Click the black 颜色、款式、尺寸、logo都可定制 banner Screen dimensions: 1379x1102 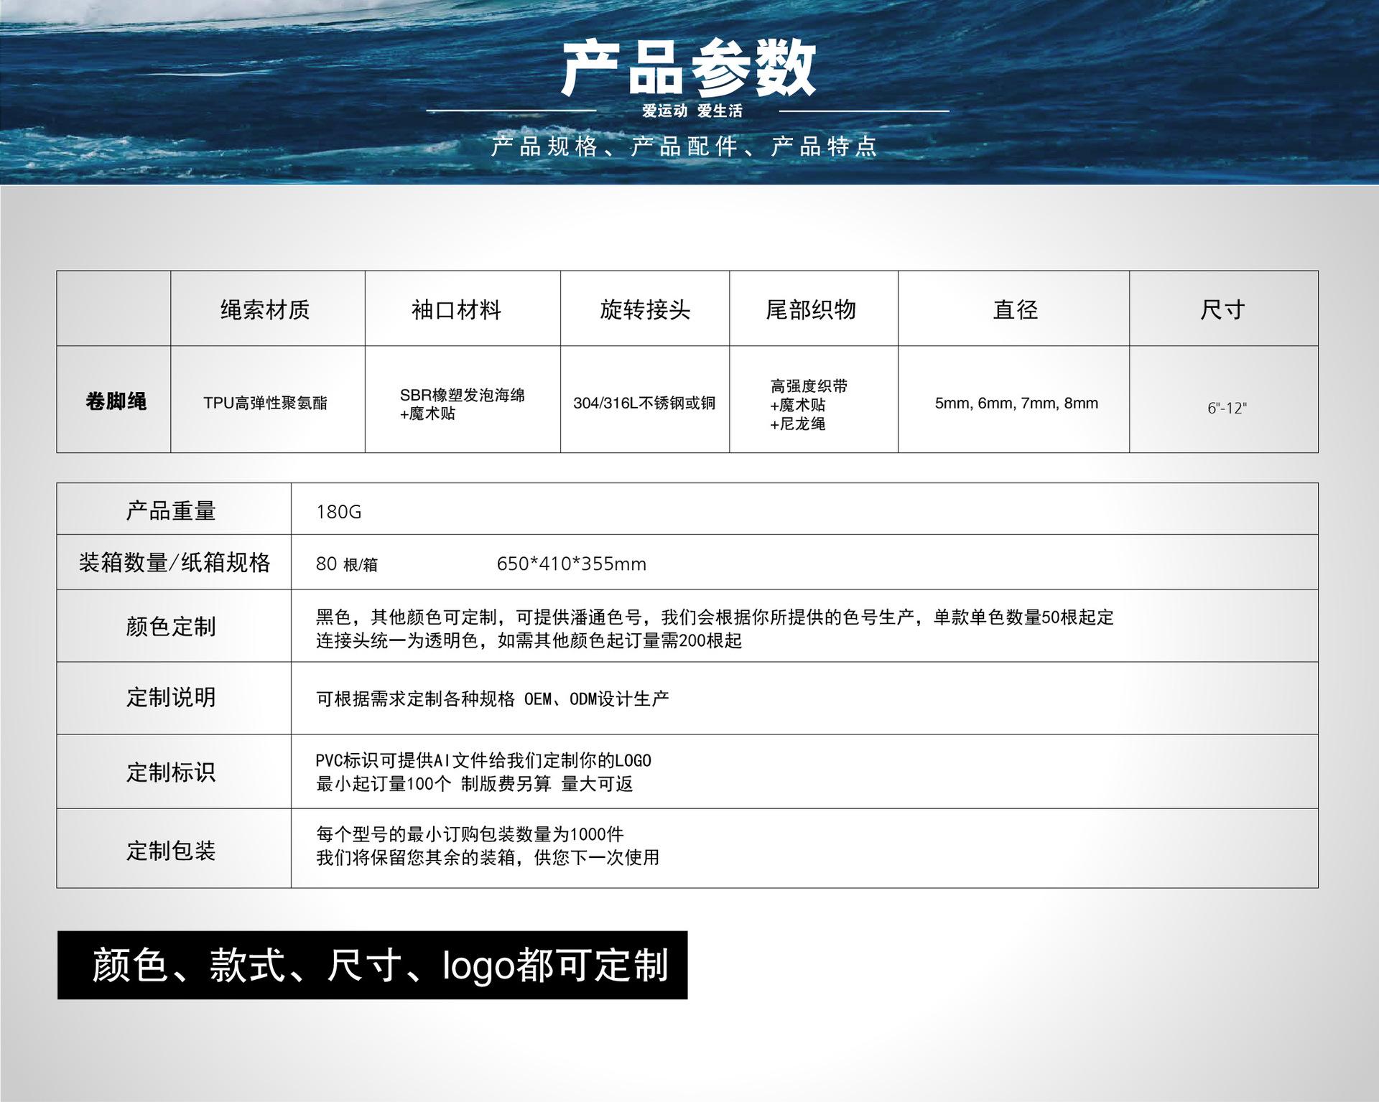point(372,965)
